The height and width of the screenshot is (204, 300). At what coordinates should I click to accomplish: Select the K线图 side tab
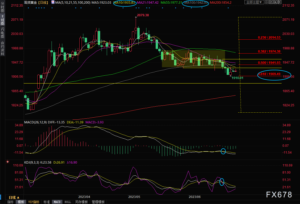pos(2,20)
